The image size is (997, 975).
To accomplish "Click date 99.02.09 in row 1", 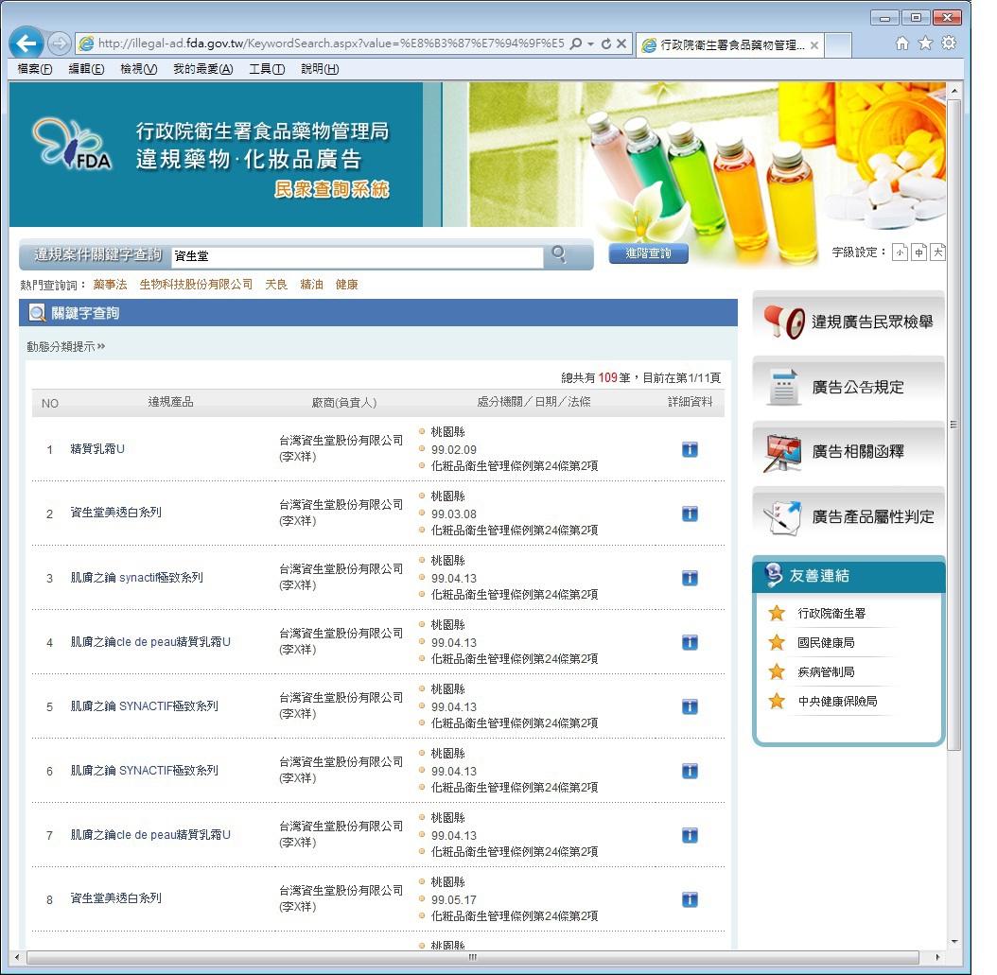I will 454,449.
